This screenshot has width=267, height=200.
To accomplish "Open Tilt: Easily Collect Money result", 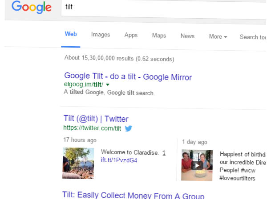I will click(133, 196).
